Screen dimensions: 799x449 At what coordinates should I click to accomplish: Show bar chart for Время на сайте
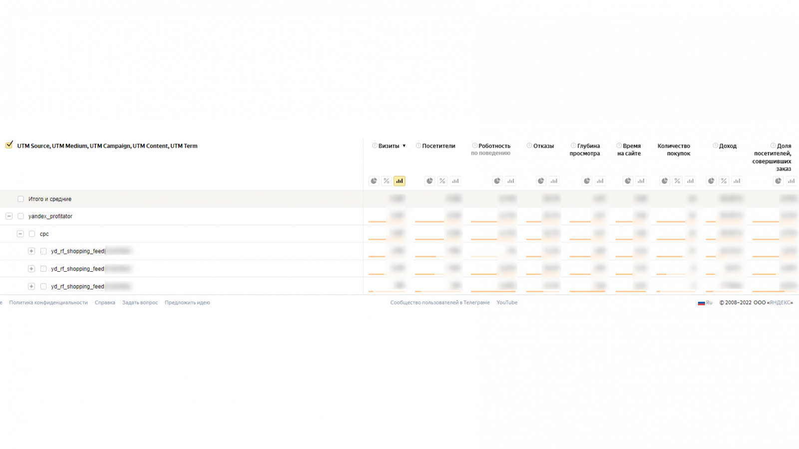tap(641, 181)
